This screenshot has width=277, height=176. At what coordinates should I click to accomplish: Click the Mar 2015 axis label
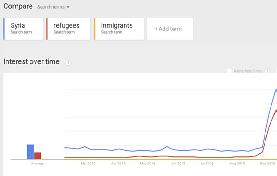coord(88,164)
